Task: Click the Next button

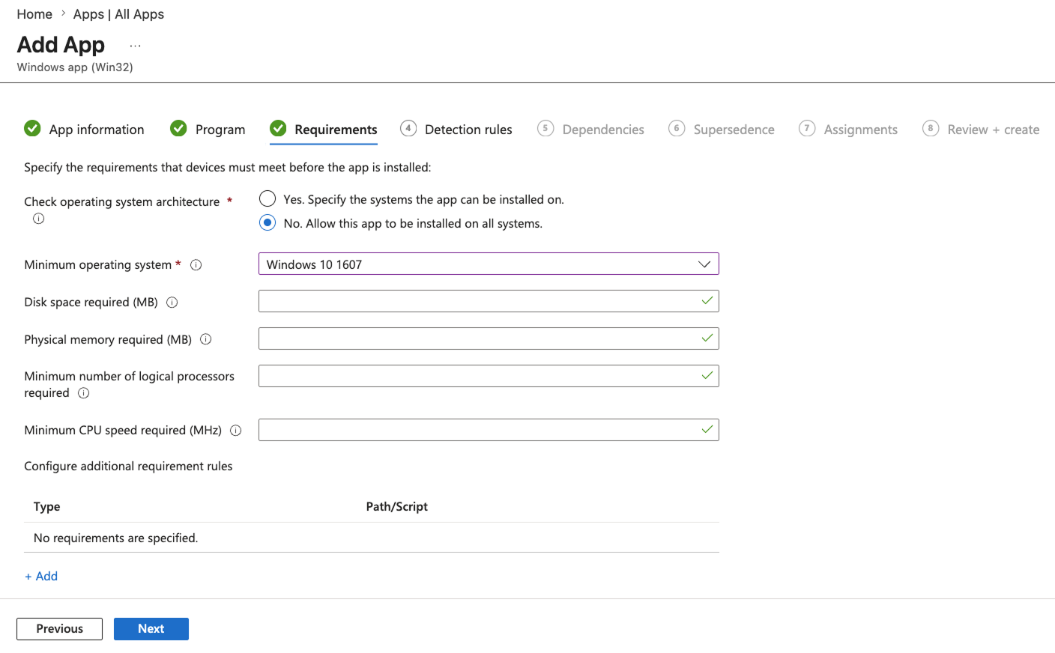Action: [x=151, y=629]
